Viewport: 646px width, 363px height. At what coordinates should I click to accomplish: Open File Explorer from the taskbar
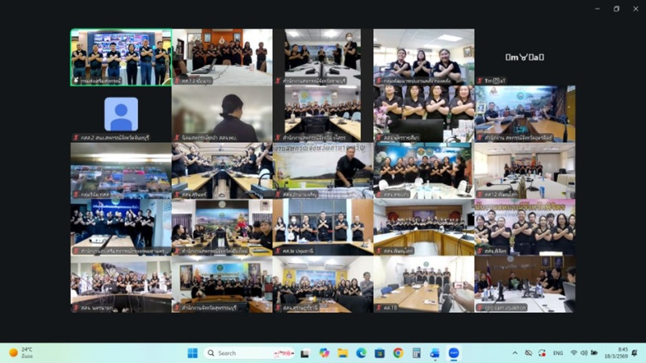[342, 353]
